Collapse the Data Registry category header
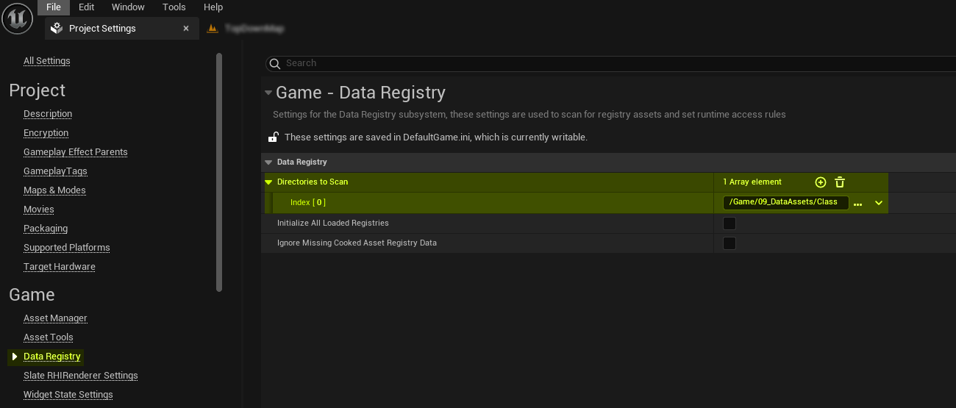This screenshot has width=956, height=408. (268, 162)
